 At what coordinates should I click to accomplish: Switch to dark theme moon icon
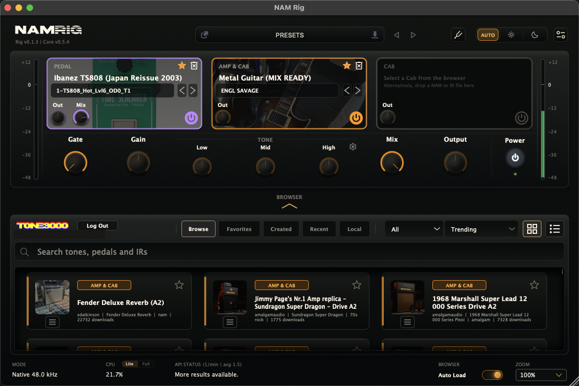535,35
